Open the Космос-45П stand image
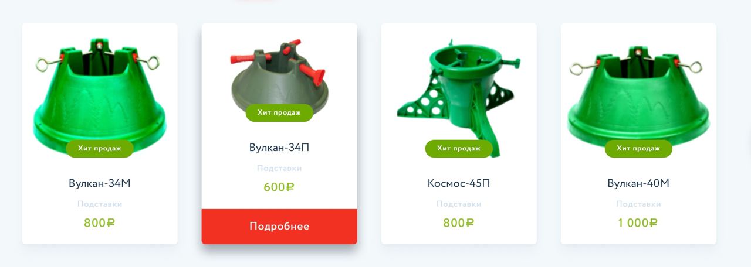 459,94
